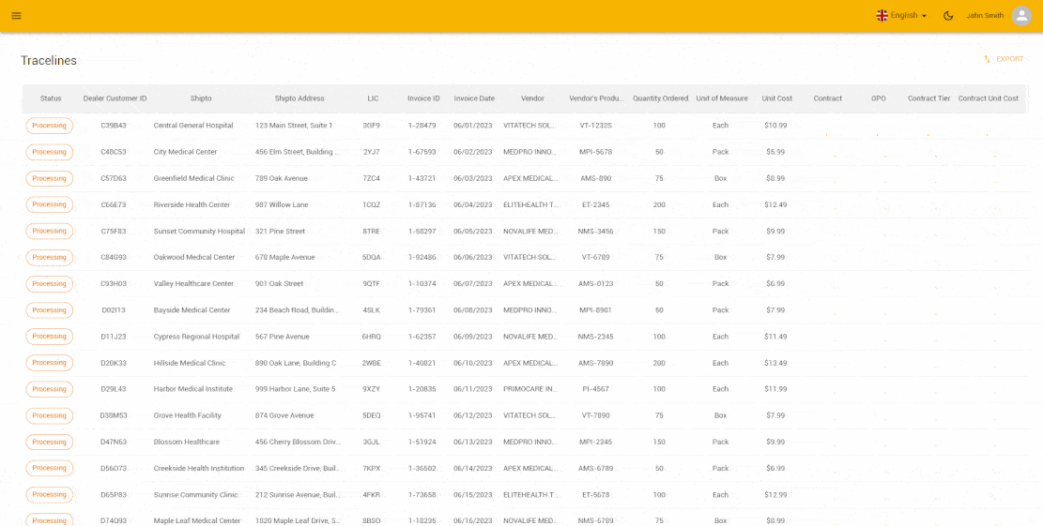The height and width of the screenshot is (526, 1043).
Task: Click Processing chip for Harbor Medical Institute
Action: pos(50,389)
